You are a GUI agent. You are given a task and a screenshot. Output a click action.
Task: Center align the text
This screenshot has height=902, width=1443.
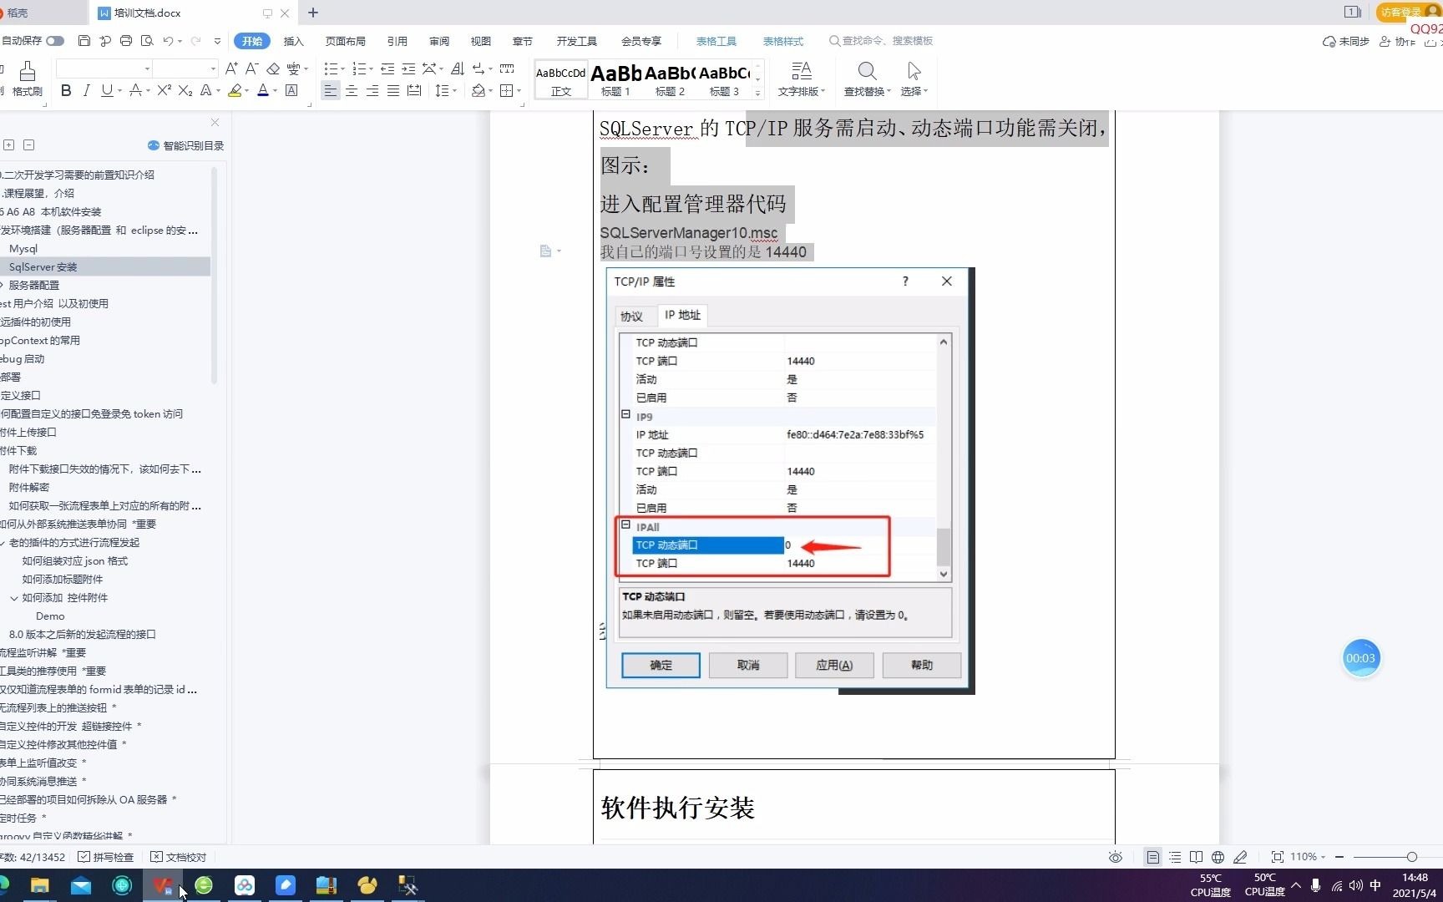[352, 90]
